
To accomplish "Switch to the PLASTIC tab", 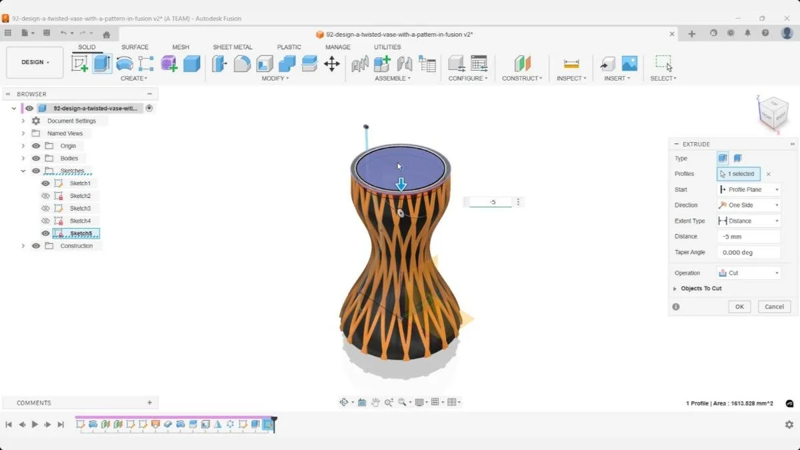I will coord(289,47).
